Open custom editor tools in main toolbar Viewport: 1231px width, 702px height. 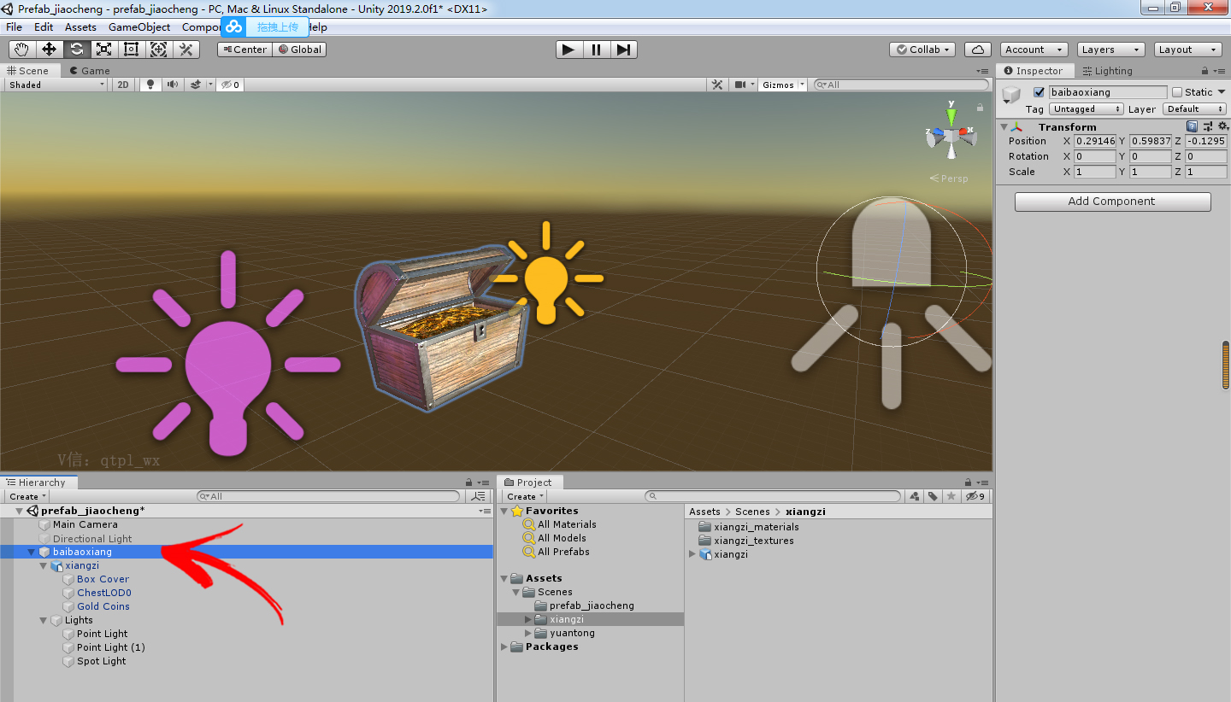coord(186,50)
